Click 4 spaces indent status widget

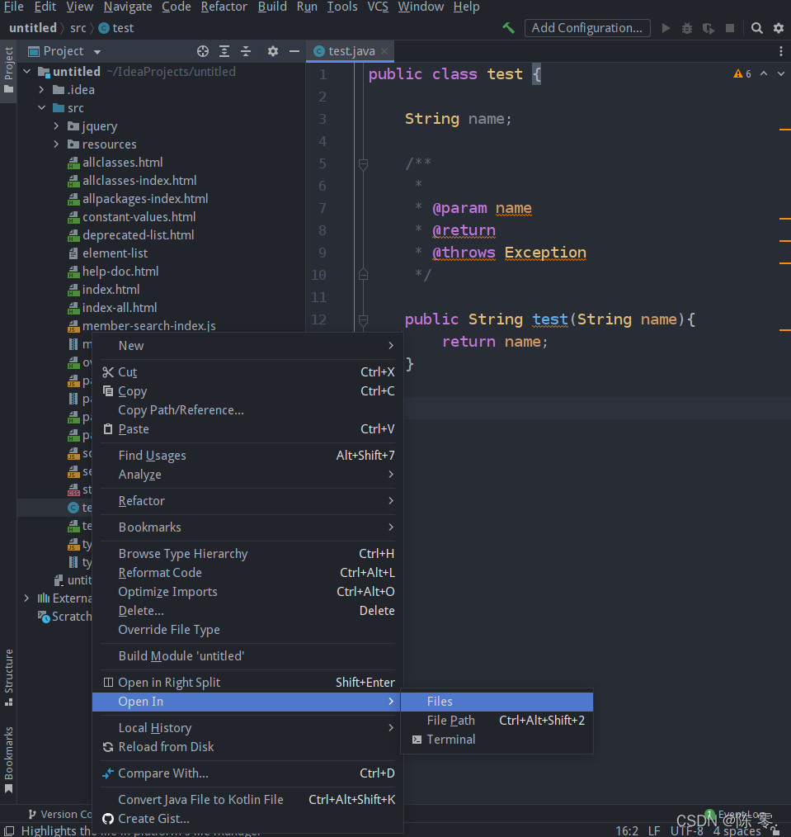(x=737, y=830)
